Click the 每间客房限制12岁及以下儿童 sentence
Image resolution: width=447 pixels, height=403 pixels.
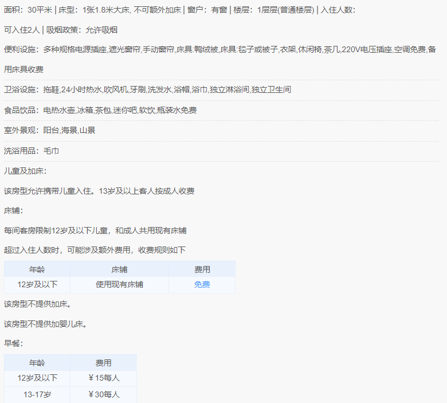click(95, 230)
